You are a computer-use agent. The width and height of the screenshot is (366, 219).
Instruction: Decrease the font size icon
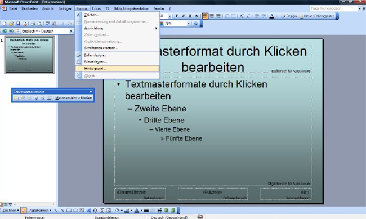tap(248, 16)
